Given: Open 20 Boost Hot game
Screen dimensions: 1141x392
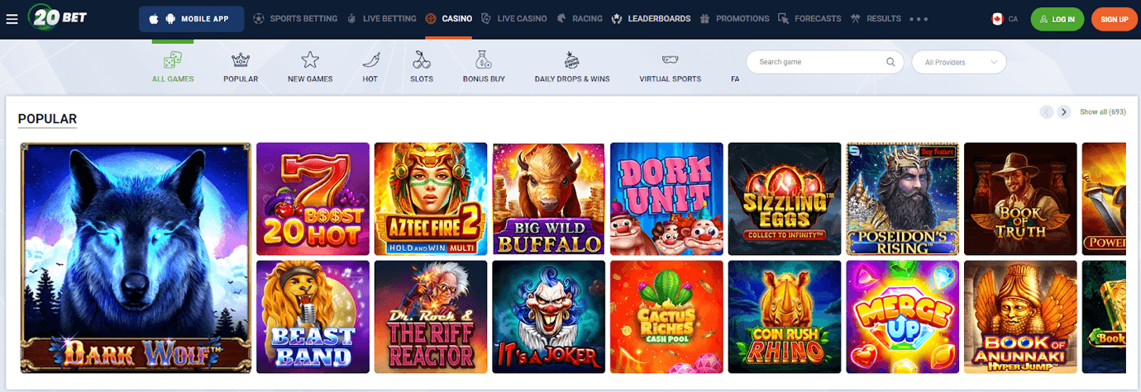Looking at the screenshot, I should [x=313, y=199].
